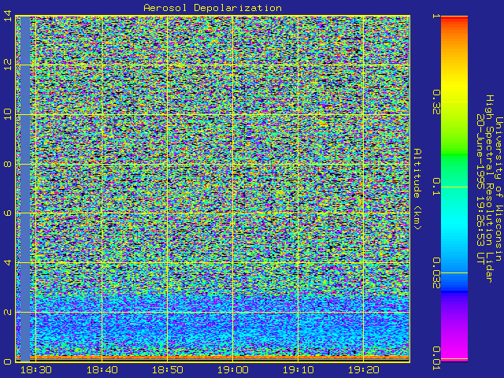Click 'High Spectral Resolution Lidar' text
Viewport: 504px width, 378px height.
click(489, 189)
